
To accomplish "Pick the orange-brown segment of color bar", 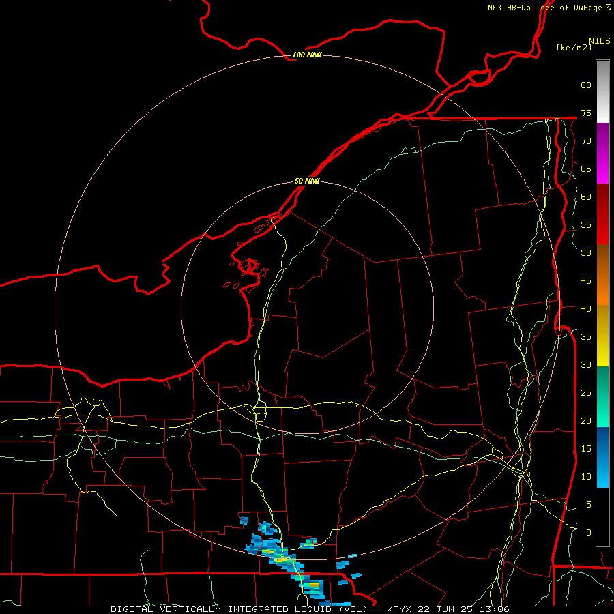I will click(602, 274).
